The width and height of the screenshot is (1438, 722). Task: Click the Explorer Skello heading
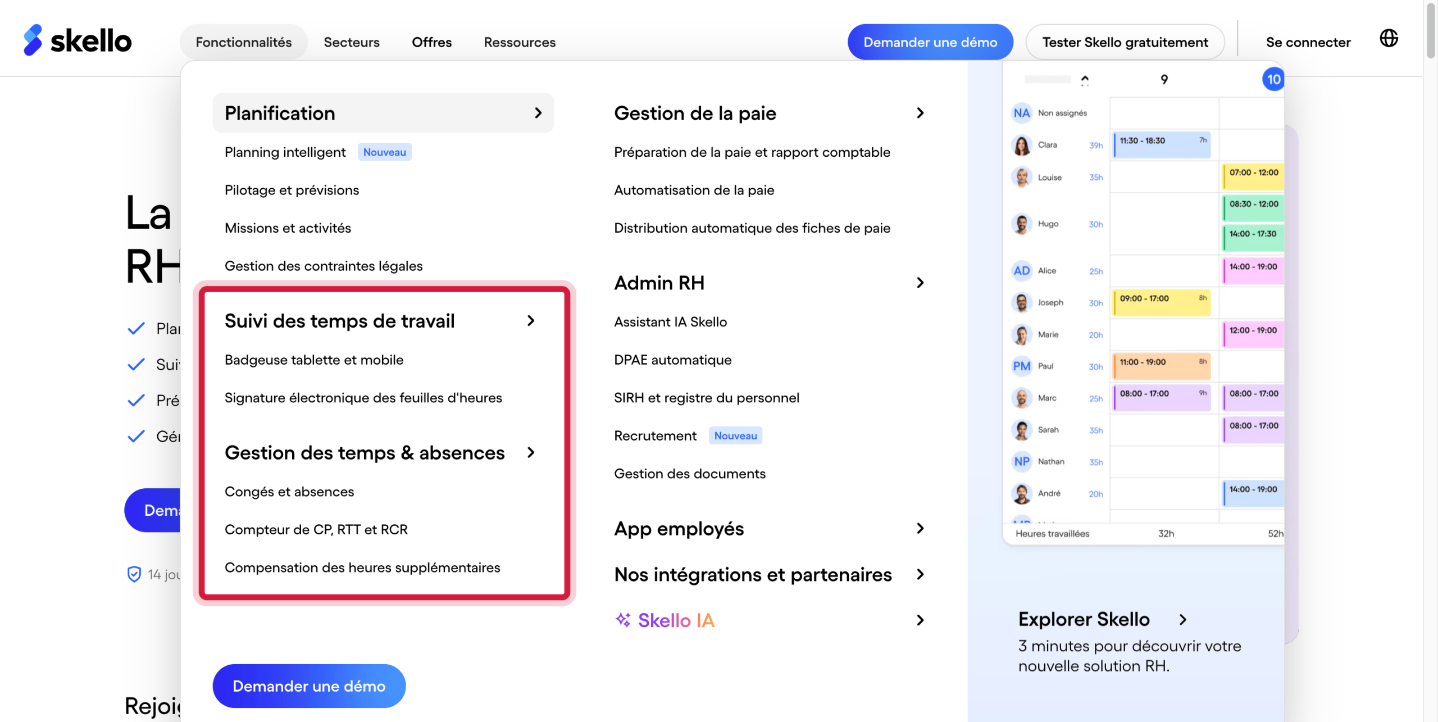click(x=1084, y=619)
